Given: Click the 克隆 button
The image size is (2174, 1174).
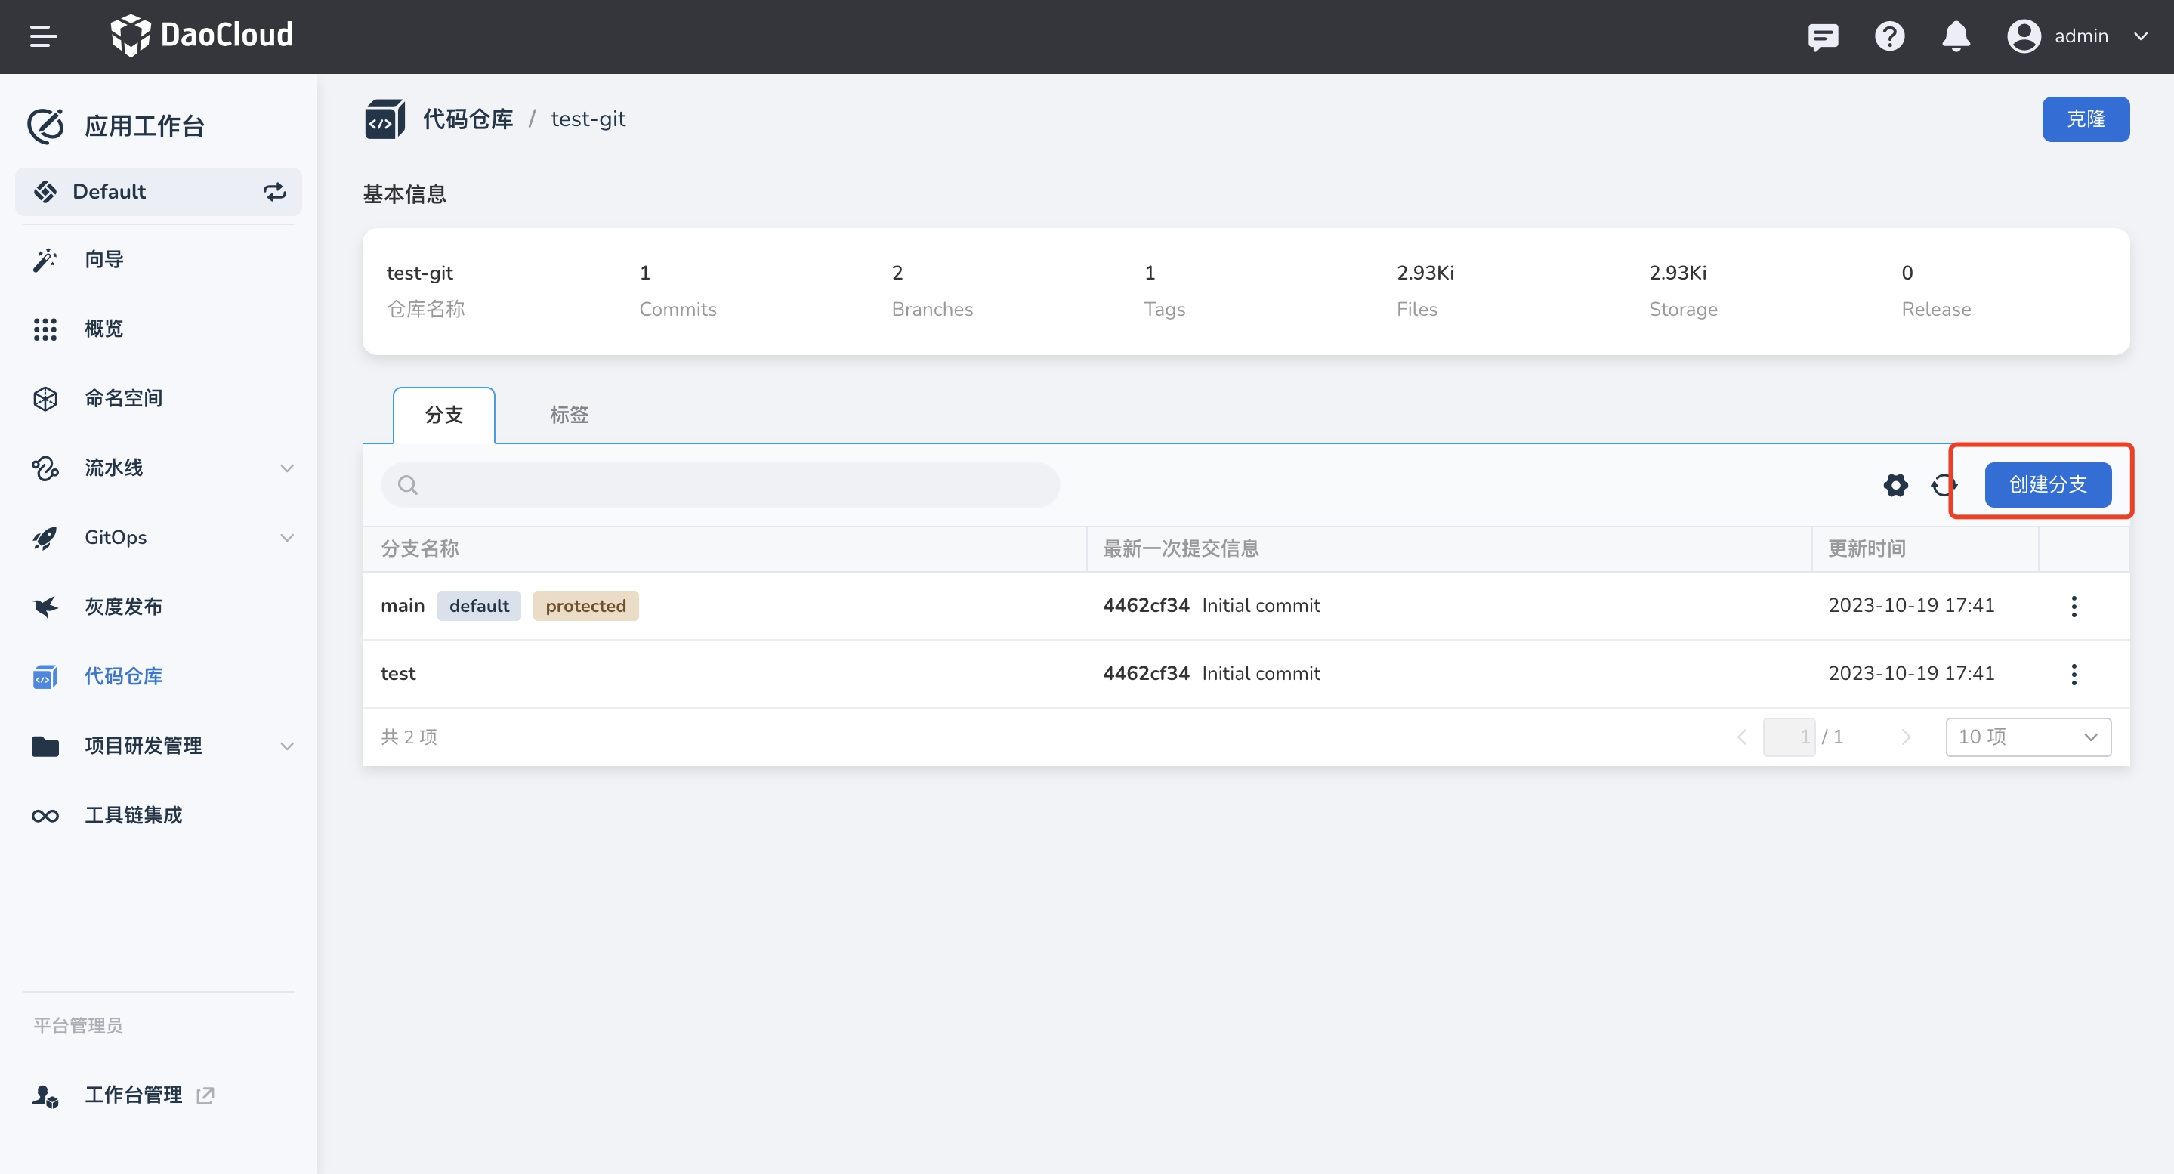Looking at the screenshot, I should pyautogui.click(x=2085, y=119).
